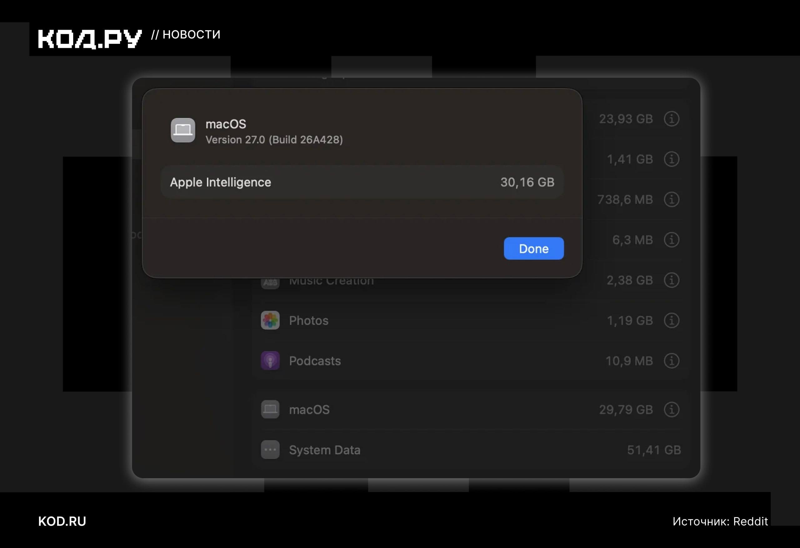Screen dimensions: 800x548
Task: Open info for the 6,3 MB item
Action: pos(671,240)
